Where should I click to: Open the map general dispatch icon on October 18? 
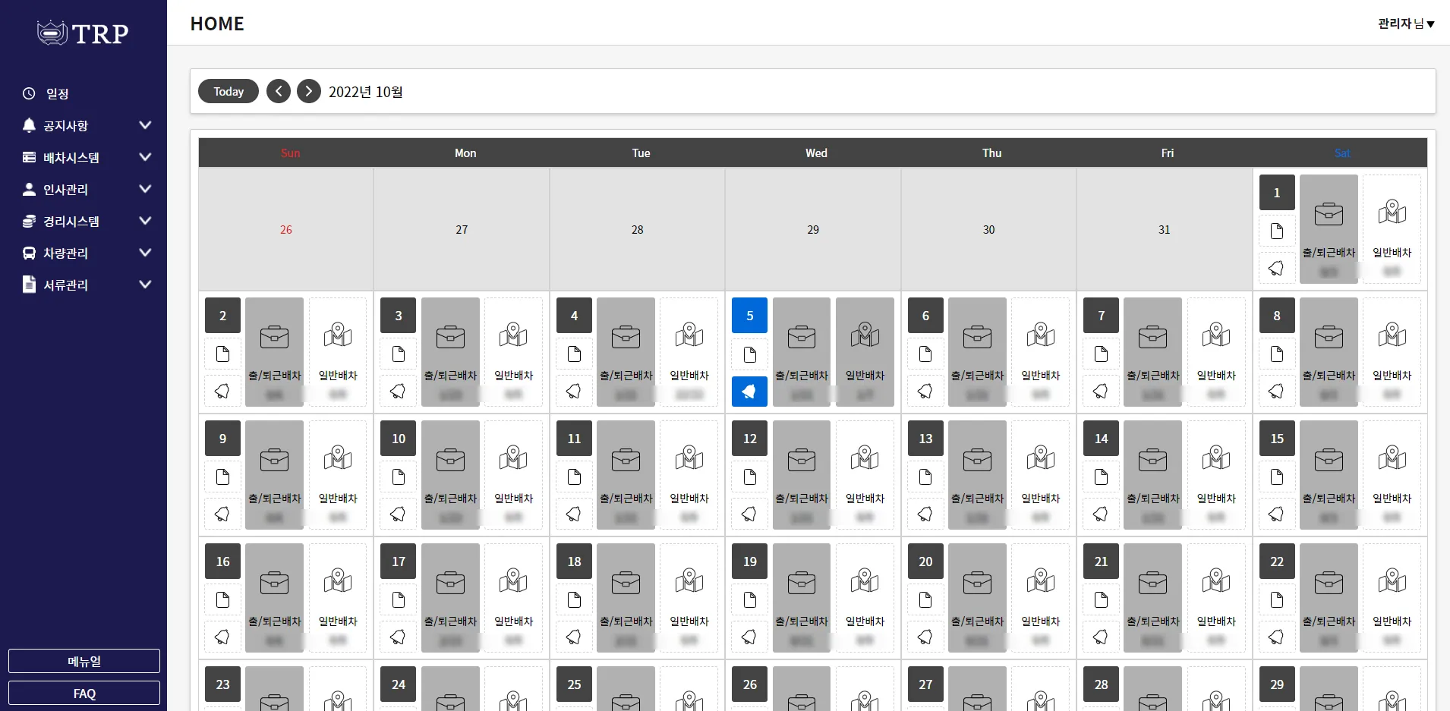[x=689, y=582]
